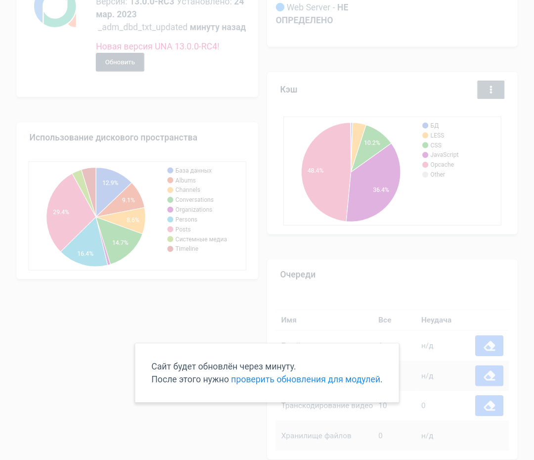Viewport: 534px width, 460px height.
Task: Click the CSS legend dot in cache chart
Action: click(x=425, y=145)
